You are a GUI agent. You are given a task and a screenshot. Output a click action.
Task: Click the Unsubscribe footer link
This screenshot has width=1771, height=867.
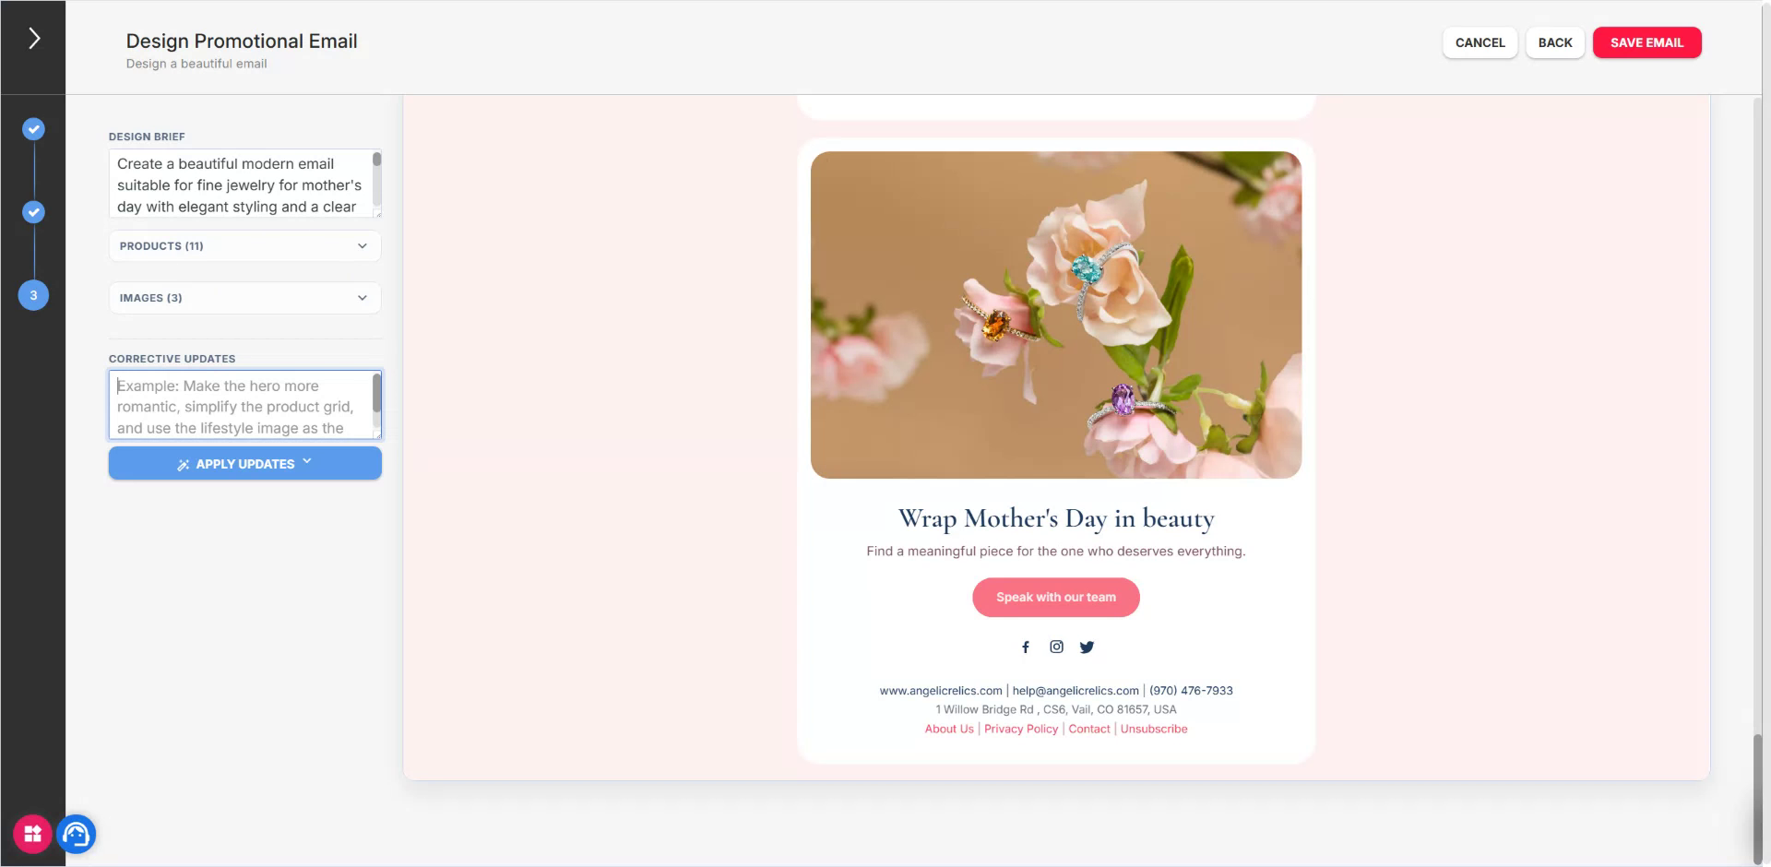coord(1153,729)
